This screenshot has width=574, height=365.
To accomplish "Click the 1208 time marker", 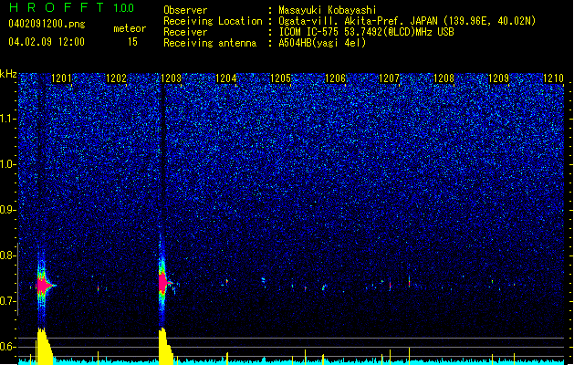I will [x=444, y=78].
